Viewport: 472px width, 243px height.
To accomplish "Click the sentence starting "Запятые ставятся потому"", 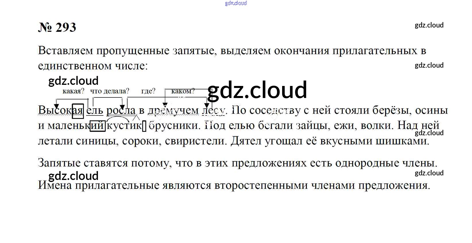I will point(238,163).
